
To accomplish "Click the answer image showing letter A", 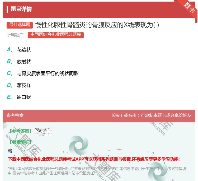I will point(43,132).
